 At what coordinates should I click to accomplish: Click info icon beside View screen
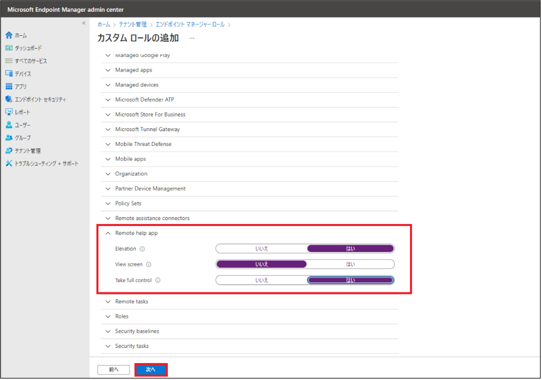(x=149, y=264)
